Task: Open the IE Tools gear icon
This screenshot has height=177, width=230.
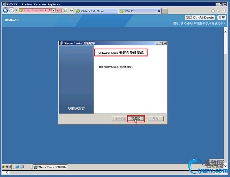Action: [224, 11]
